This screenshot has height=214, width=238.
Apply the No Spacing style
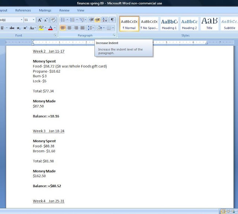149,24
